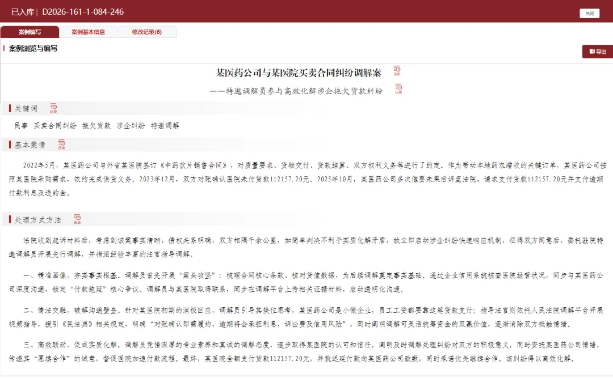Click the 导出 export button
This screenshot has width=613, height=378.
598,52
